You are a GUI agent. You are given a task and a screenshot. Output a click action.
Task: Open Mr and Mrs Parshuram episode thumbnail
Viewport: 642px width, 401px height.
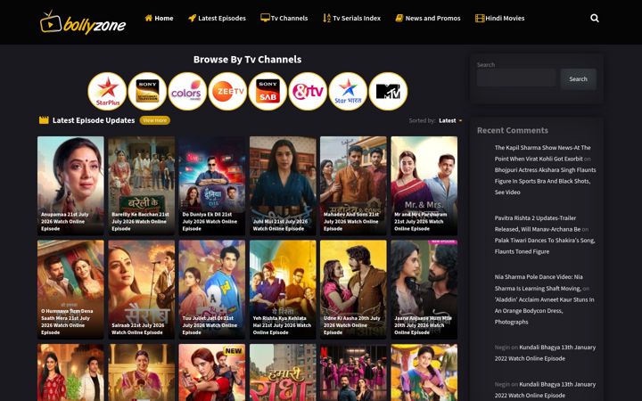(424, 185)
